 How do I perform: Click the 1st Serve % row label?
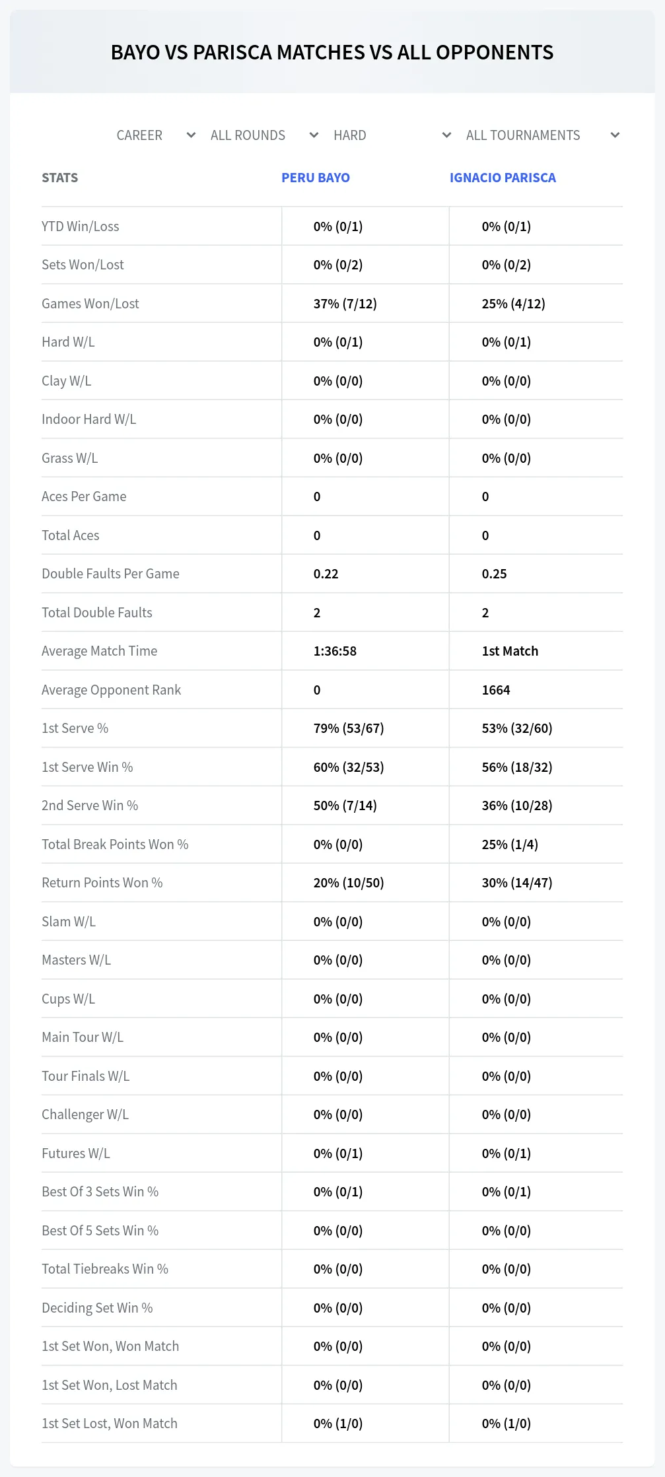tap(75, 728)
